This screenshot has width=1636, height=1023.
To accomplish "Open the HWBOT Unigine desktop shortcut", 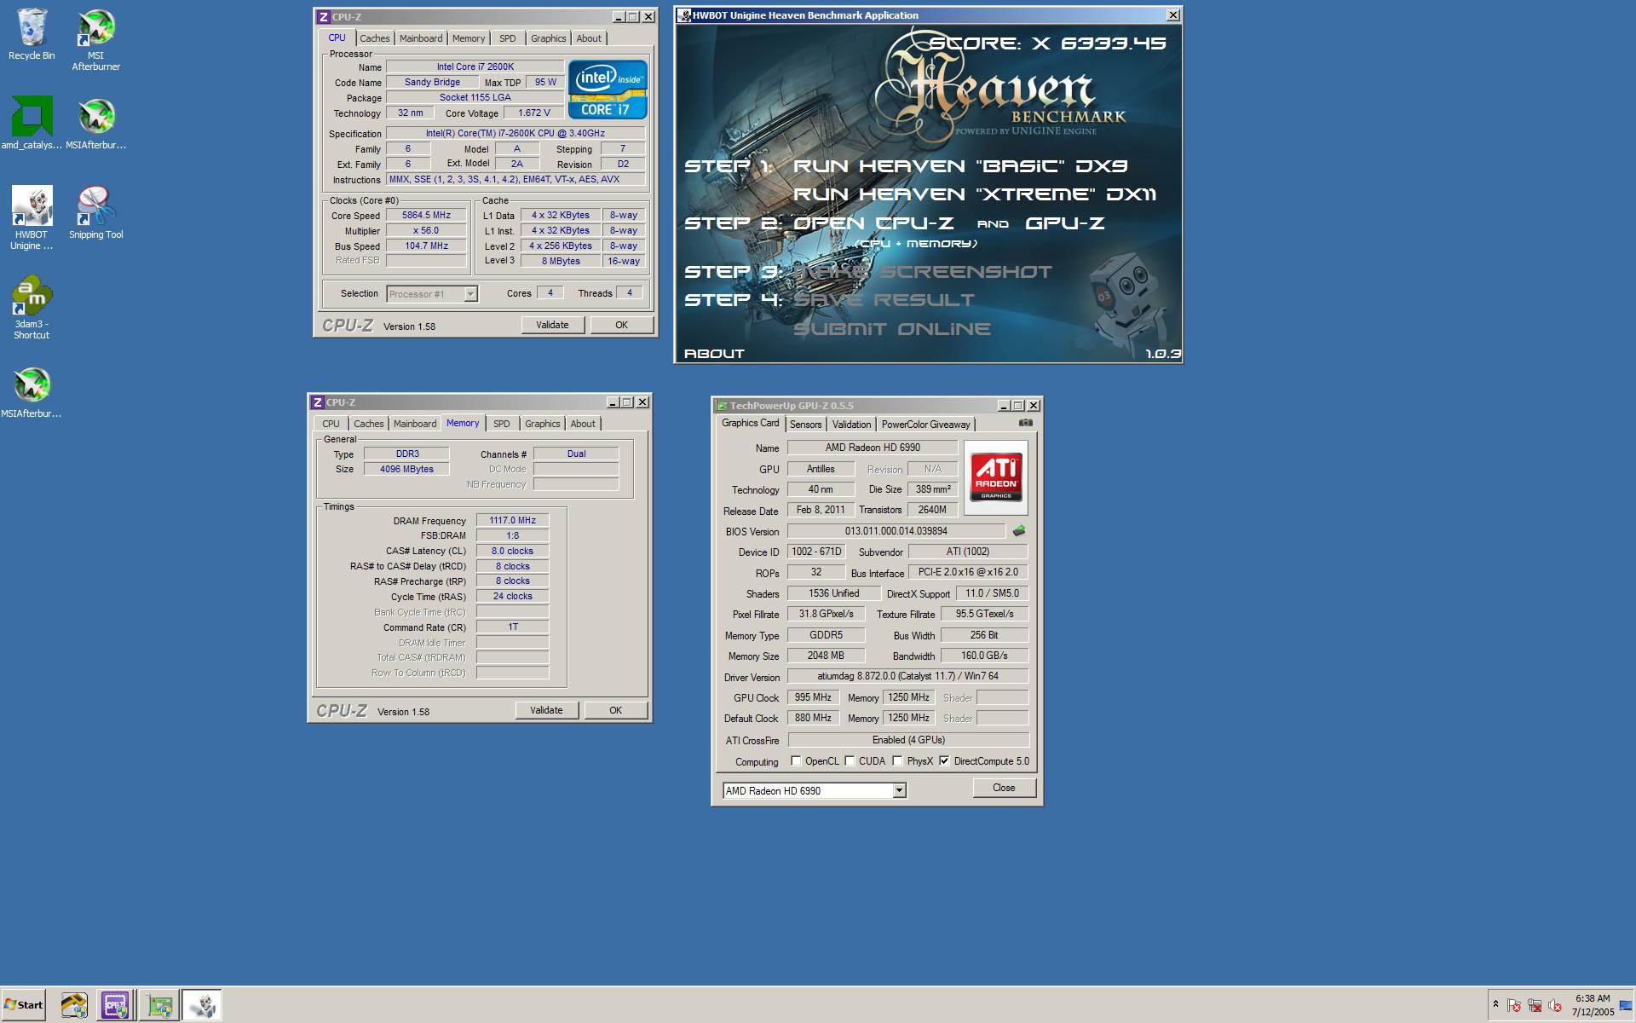I will coord(32,218).
